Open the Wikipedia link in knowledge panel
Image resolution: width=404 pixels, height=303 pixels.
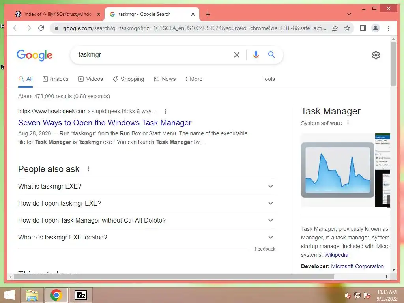point(336,255)
